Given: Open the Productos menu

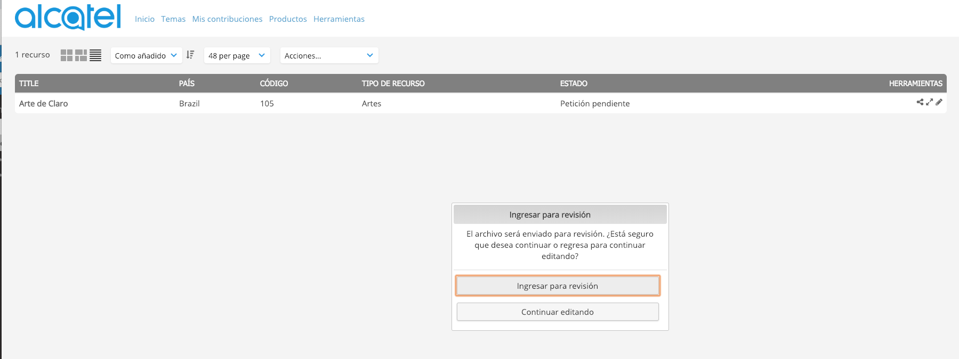Looking at the screenshot, I should pos(288,19).
